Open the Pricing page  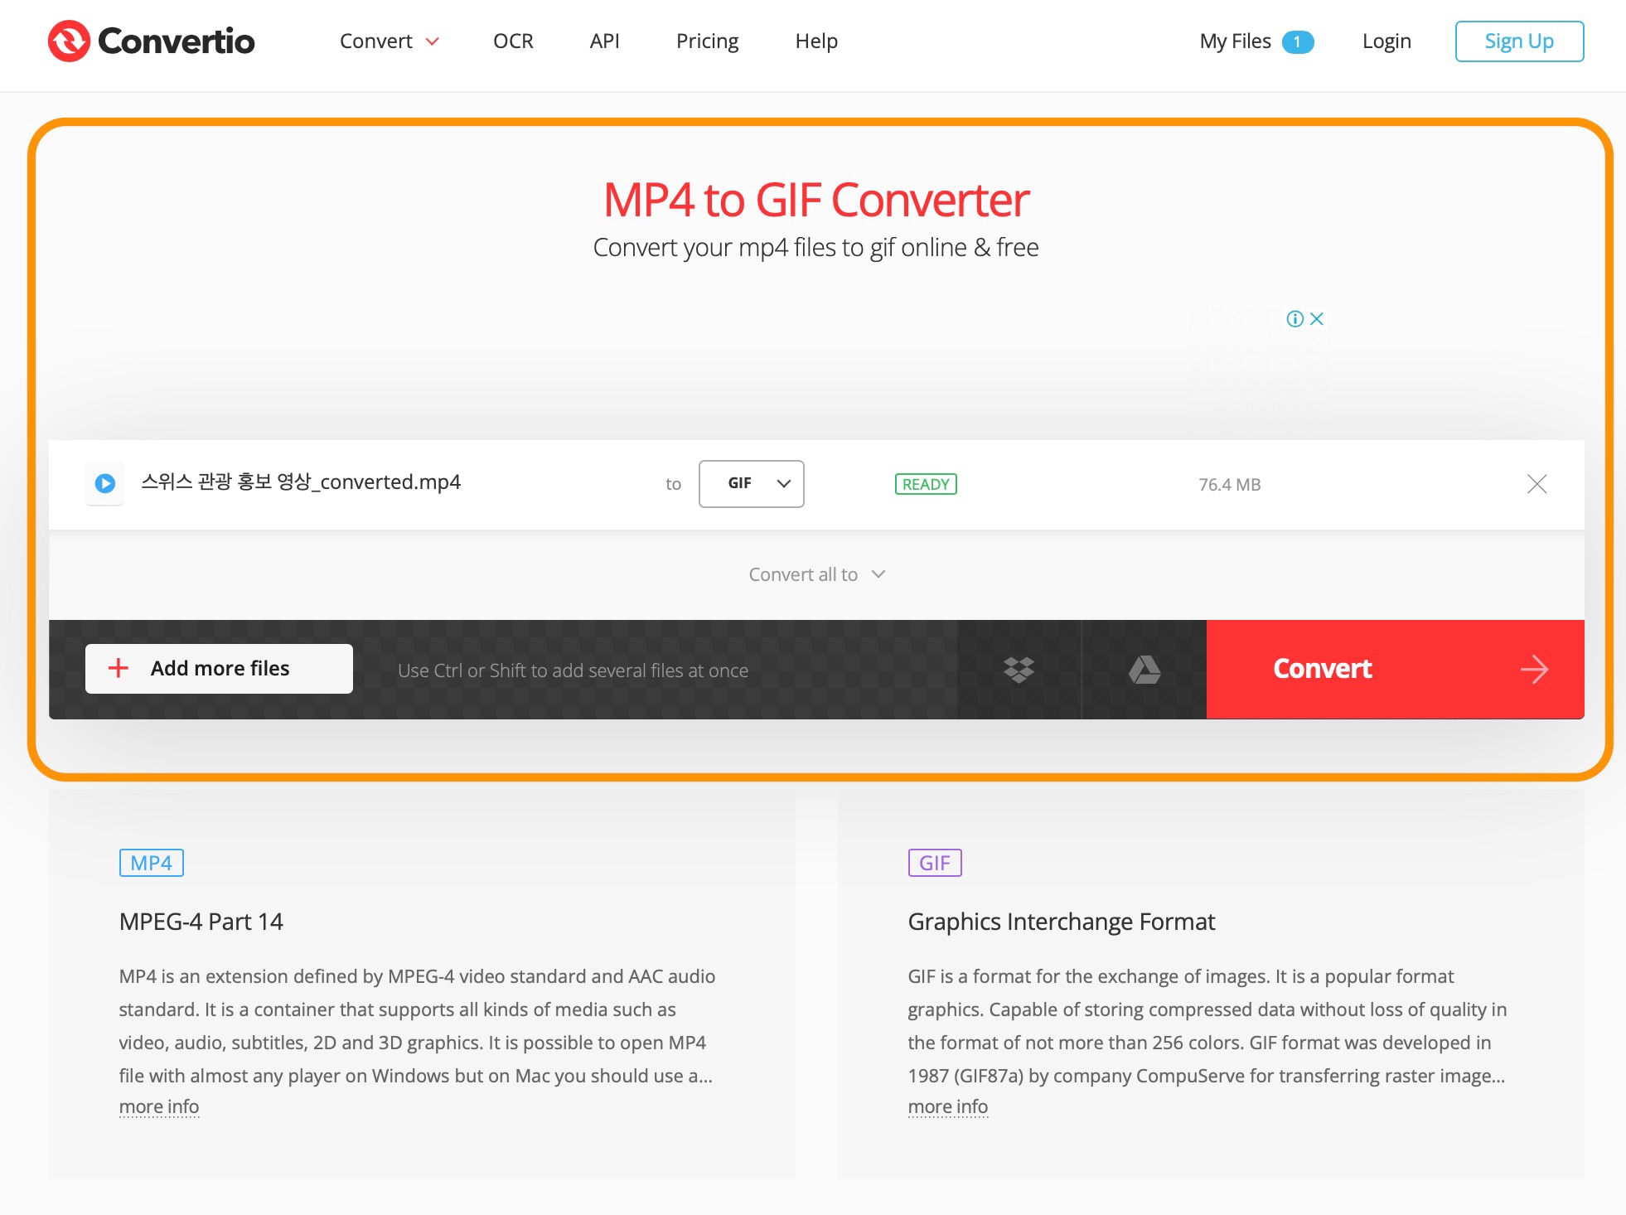pos(707,41)
